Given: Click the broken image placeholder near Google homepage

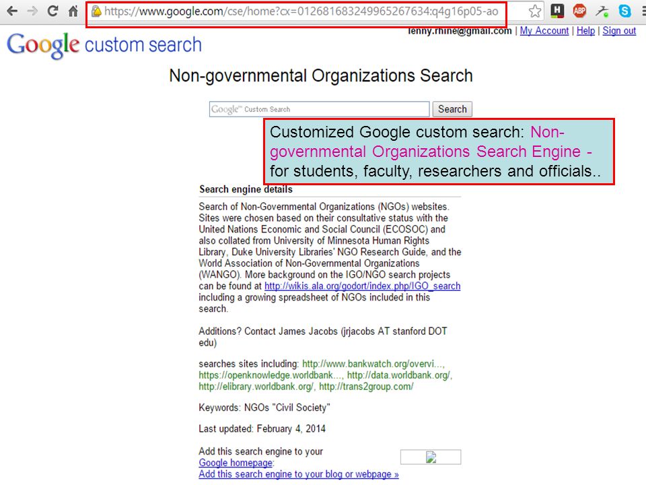Looking at the screenshot, I should tap(431, 457).
